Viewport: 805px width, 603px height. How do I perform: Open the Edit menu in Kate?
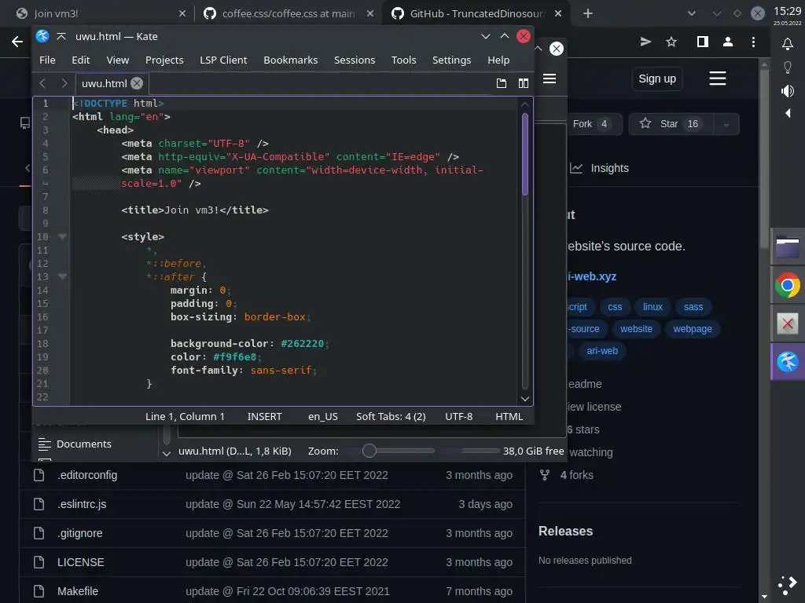pos(81,60)
